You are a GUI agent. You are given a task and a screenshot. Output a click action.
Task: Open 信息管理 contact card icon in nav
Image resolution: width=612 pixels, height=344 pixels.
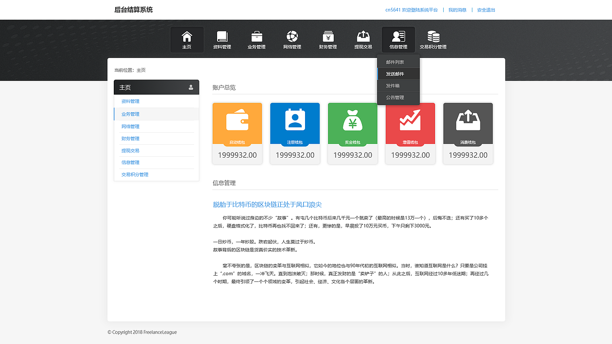coord(398,36)
